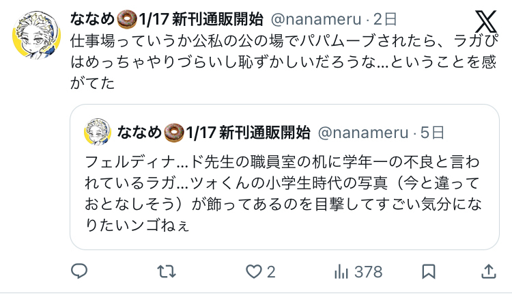The height and width of the screenshot is (298, 512).
Task: Open the @nanameru handle in quoted tweet
Action: pyautogui.click(x=363, y=133)
